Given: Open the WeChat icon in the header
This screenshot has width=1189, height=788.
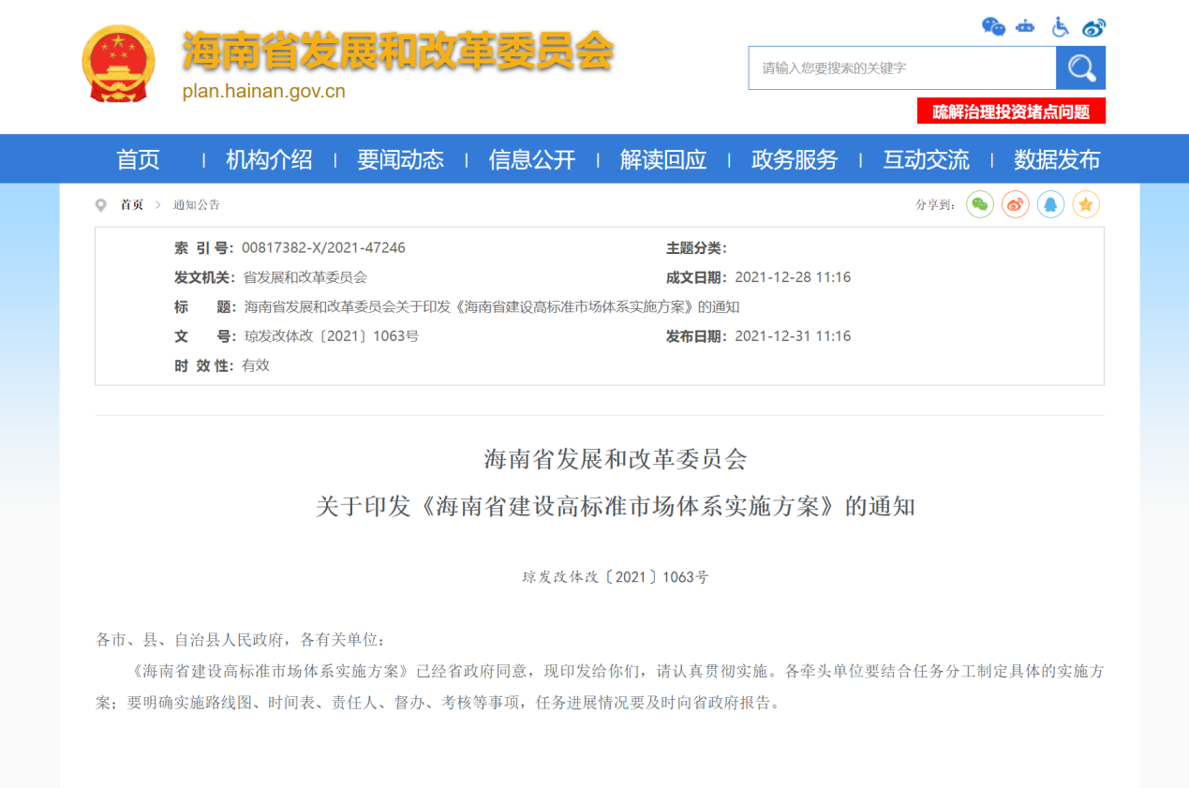Looking at the screenshot, I should [x=993, y=26].
